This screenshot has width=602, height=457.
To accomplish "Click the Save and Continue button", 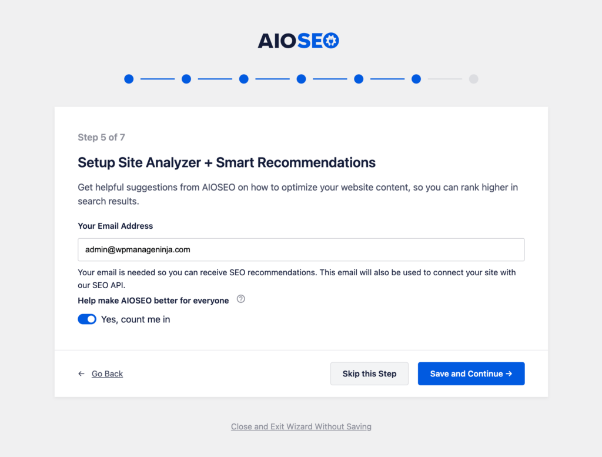I will tap(471, 373).
